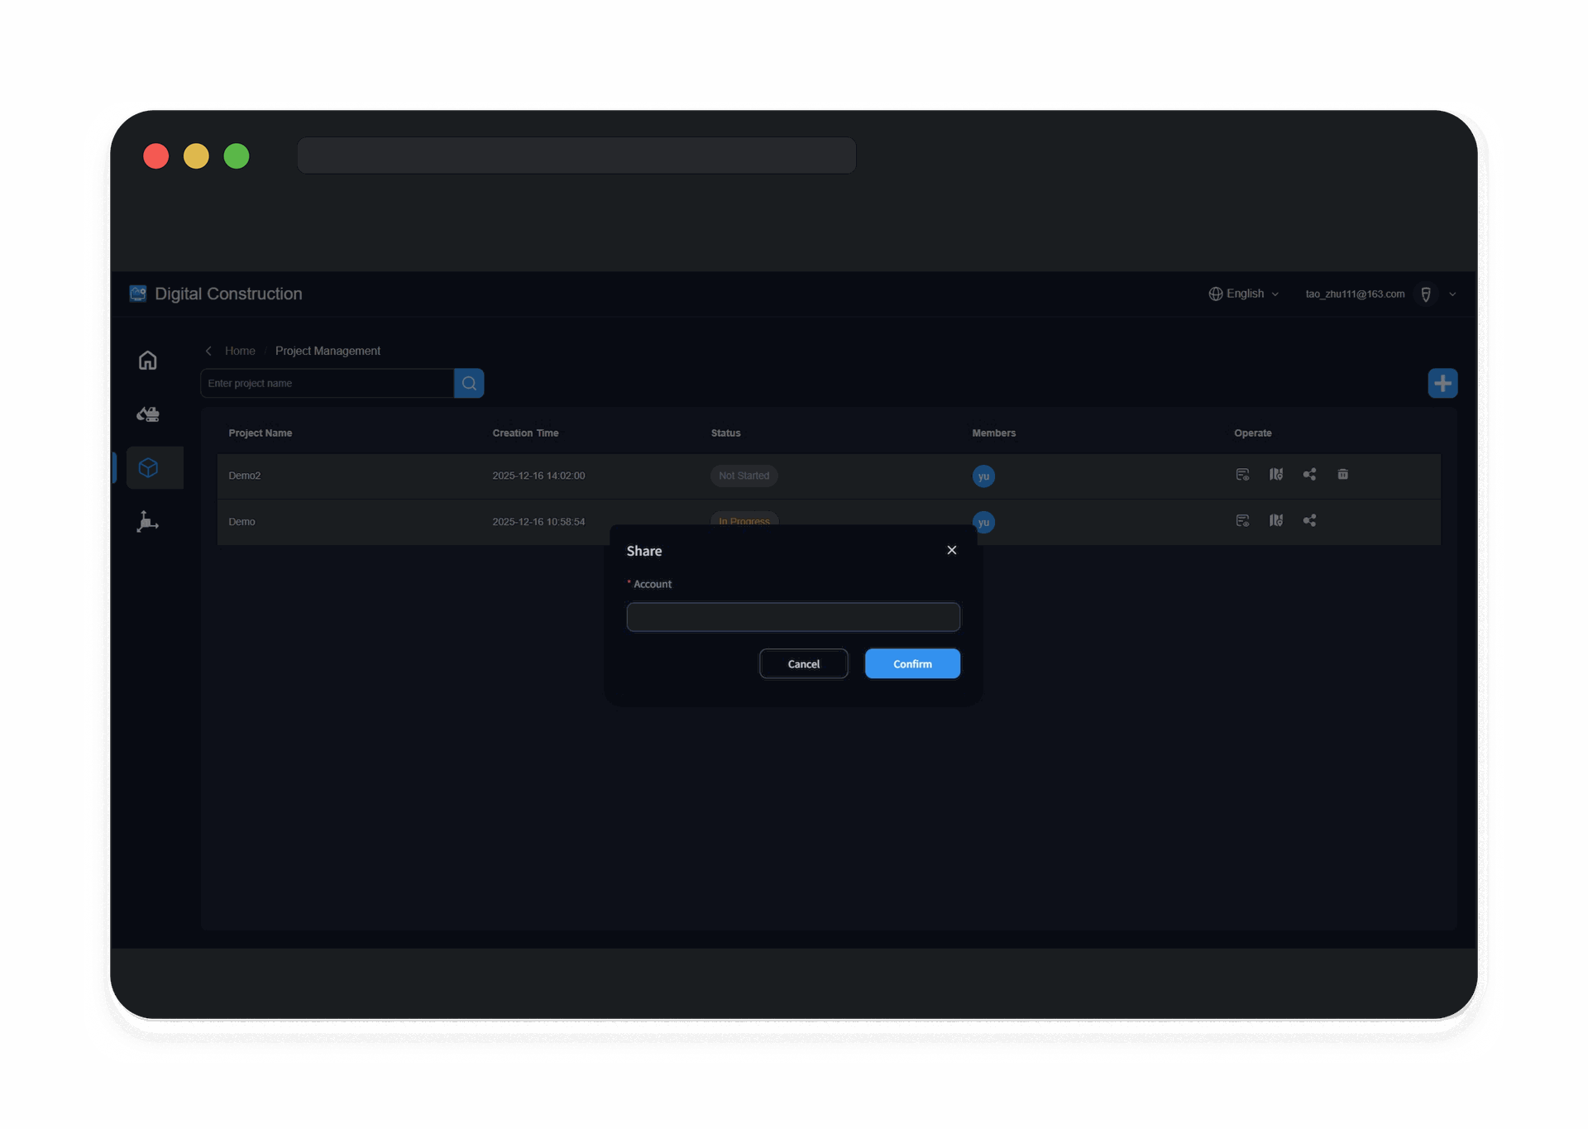Image resolution: width=1588 pixels, height=1129 pixels.
Task: Open map location icon for Demo row
Action: pos(1276,521)
